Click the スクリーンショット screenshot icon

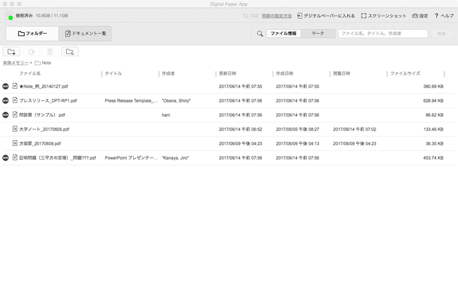364,16
